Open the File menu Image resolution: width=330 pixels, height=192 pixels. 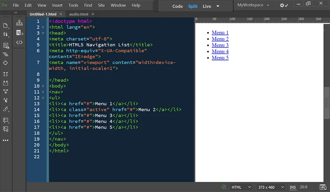click(16, 5)
